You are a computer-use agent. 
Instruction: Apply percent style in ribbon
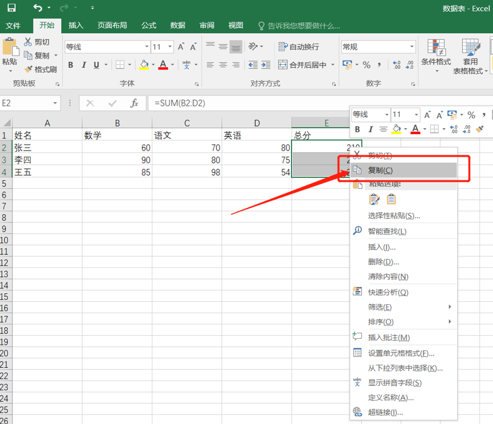click(x=367, y=65)
